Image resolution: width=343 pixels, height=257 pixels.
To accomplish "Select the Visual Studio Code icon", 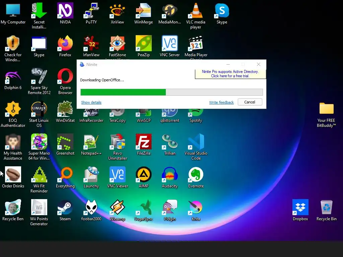I will (196, 142).
